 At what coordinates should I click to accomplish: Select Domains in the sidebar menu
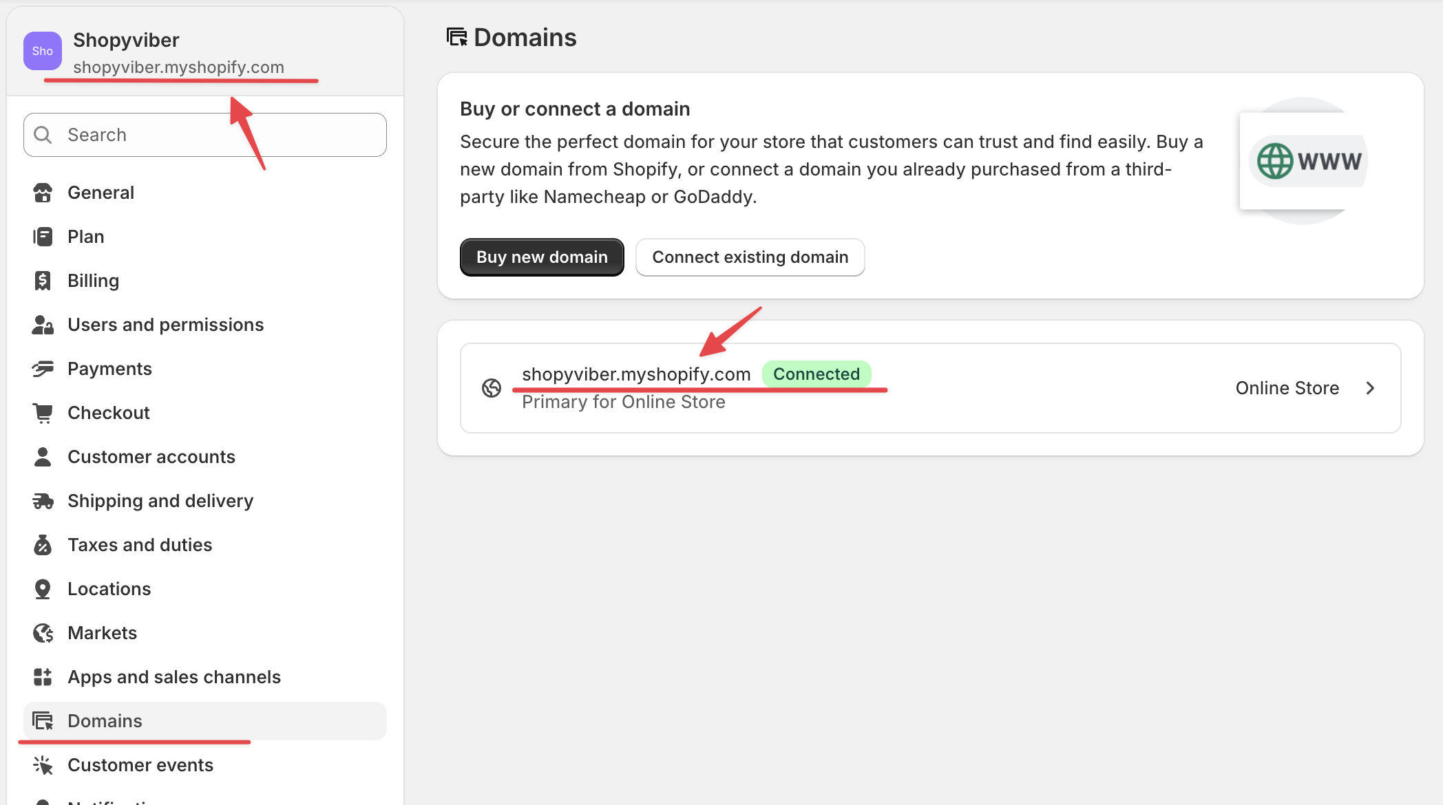point(105,720)
